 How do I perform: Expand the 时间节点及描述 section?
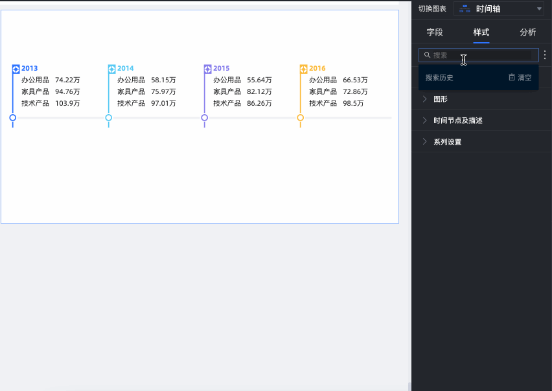click(x=425, y=121)
